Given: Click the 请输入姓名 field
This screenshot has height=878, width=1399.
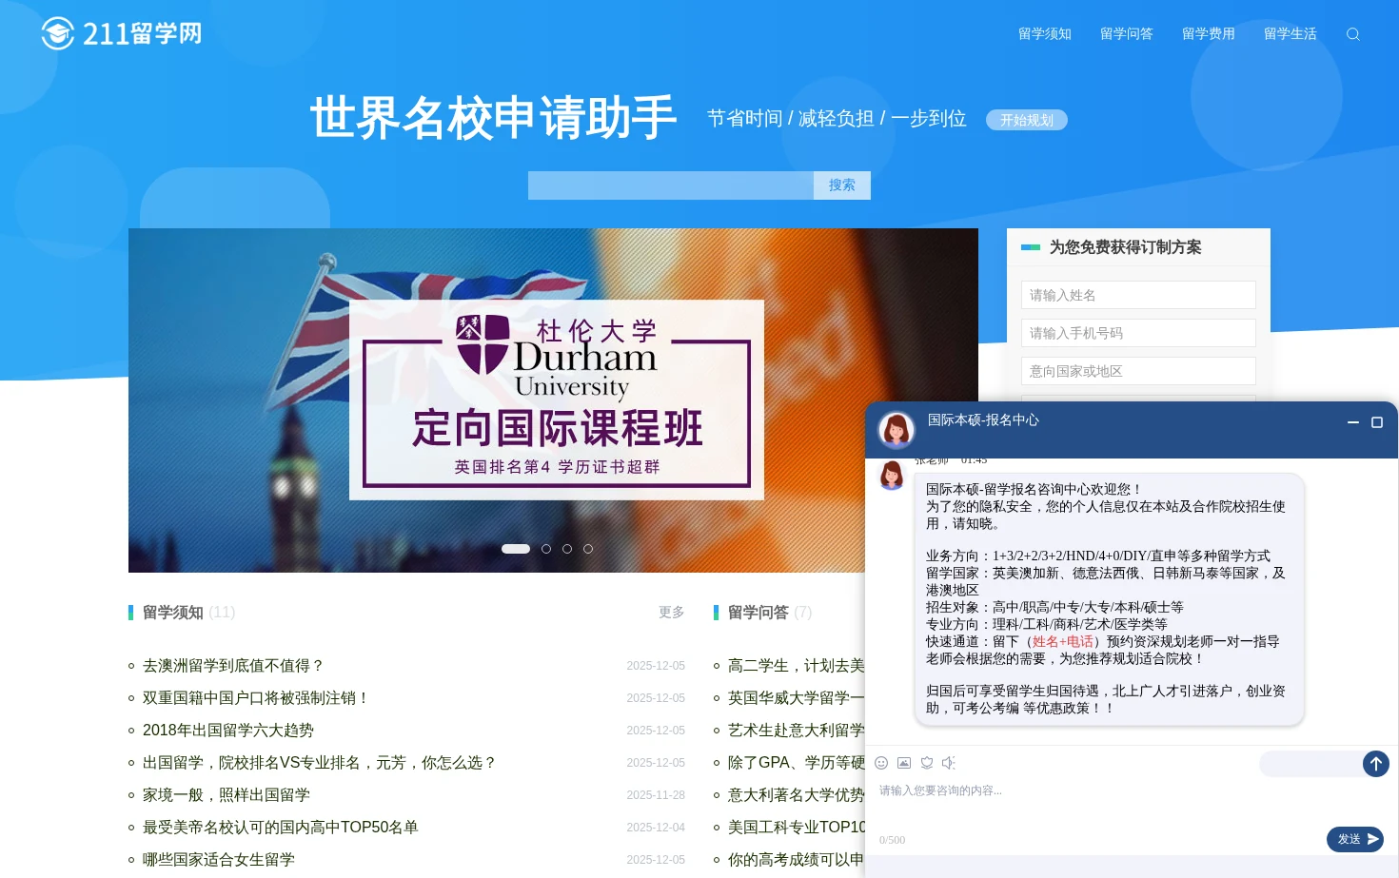Looking at the screenshot, I should (1138, 295).
